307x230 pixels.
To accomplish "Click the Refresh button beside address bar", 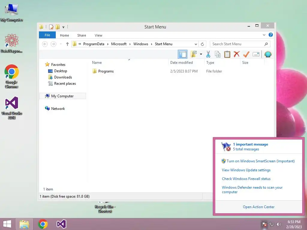I will tap(202, 44).
